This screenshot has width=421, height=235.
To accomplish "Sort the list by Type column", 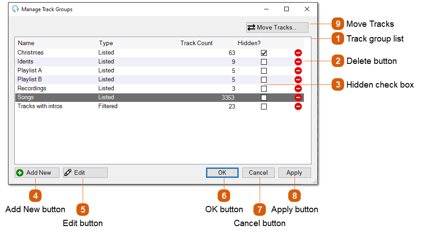I will (x=106, y=43).
